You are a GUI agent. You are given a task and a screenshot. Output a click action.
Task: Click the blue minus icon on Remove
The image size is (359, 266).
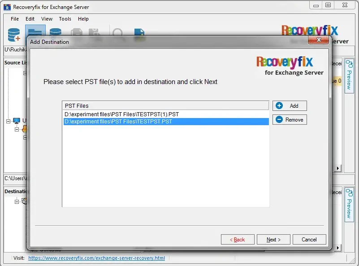(x=279, y=120)
